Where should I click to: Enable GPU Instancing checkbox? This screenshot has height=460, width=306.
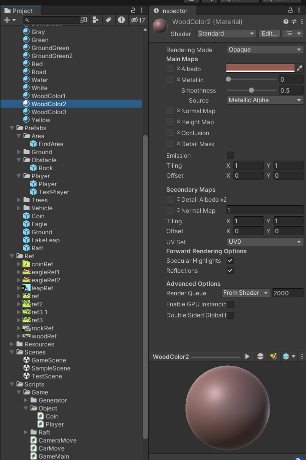tap(230, 304)
